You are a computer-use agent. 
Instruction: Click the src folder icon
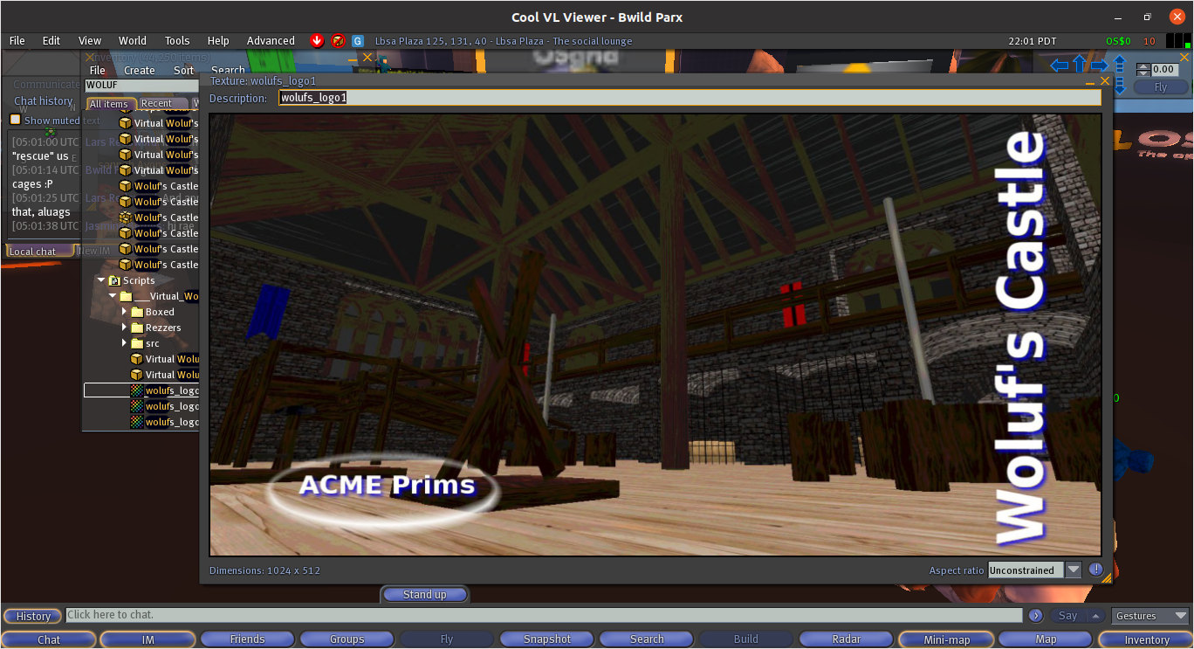(137, 343)
